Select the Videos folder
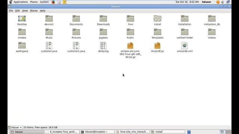The width and height of the screenshot is (239, 134). click(x=212, y=32)
